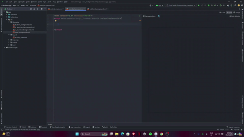Select button_background.xml in drawable folder
The width and height of the screenshot is (244, 137).
pos(23,25)
